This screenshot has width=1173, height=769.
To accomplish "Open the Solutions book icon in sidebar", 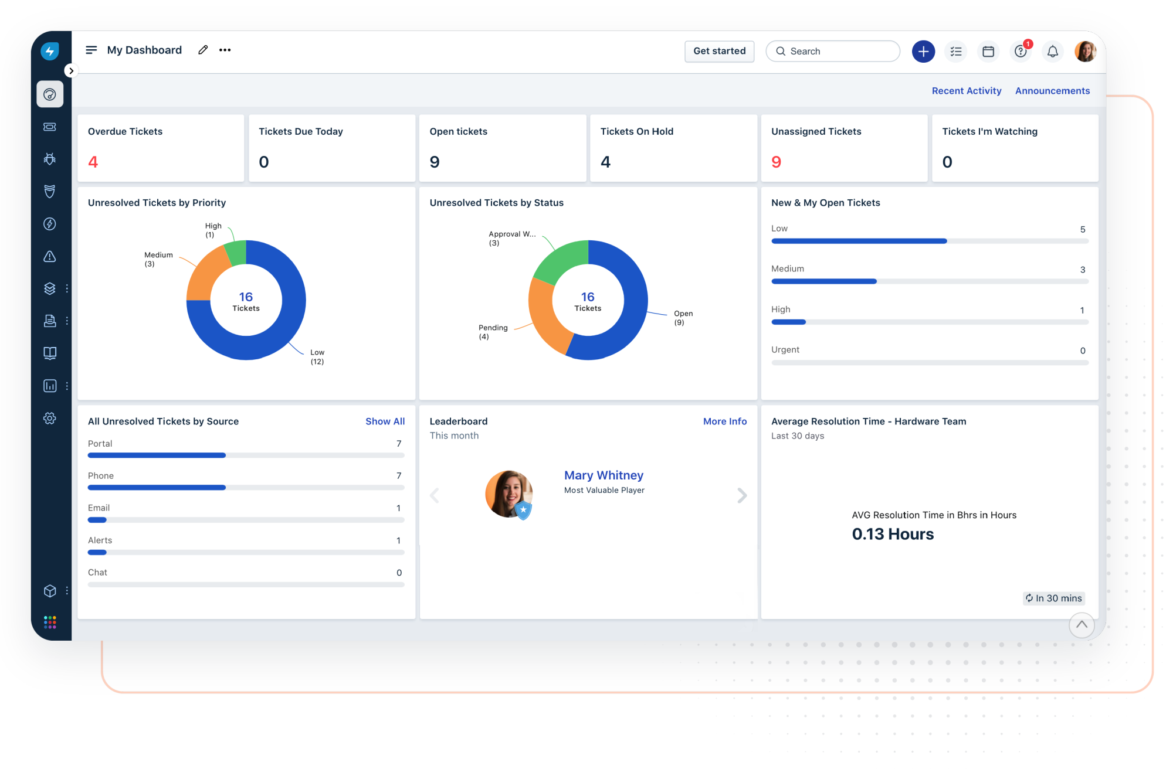I will (x=50, y=353).
